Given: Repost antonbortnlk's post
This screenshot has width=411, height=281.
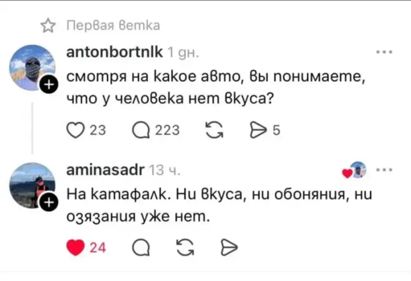Looking at the screenshot, I should click(x=210, y=130).
